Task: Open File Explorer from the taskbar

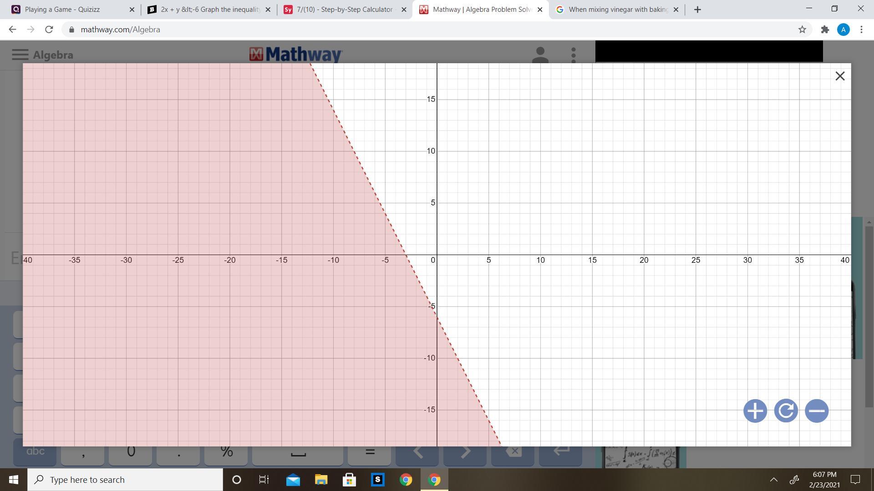Action: point(321,480)
